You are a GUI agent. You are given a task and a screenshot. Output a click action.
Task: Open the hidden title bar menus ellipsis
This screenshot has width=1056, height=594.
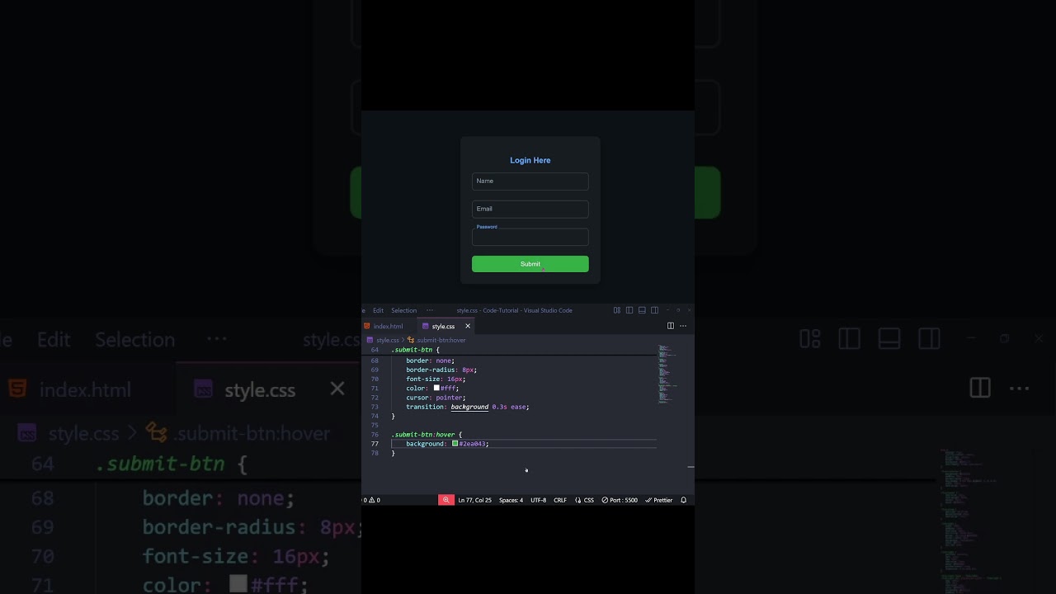click(429, 310)
